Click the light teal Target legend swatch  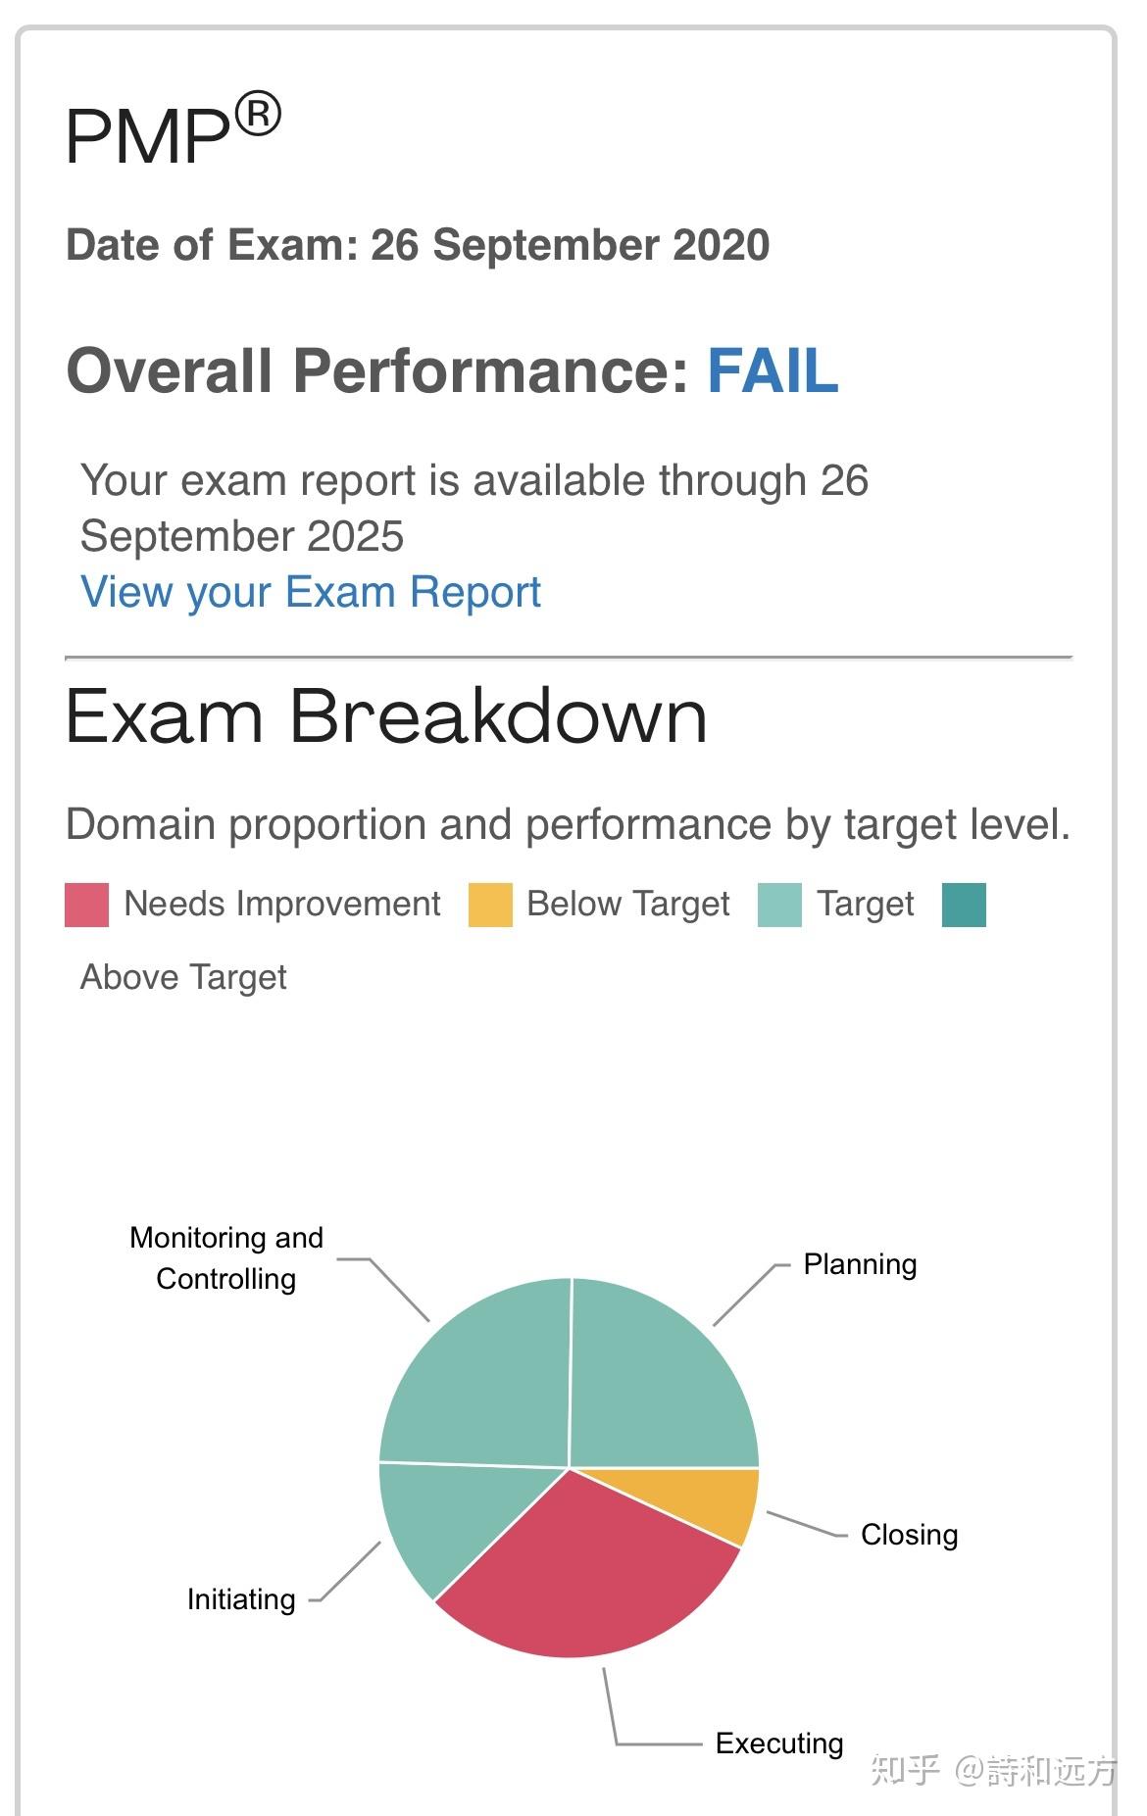779,904
